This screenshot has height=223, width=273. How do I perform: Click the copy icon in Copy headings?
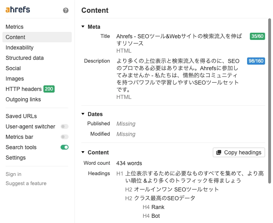point(219,152)
